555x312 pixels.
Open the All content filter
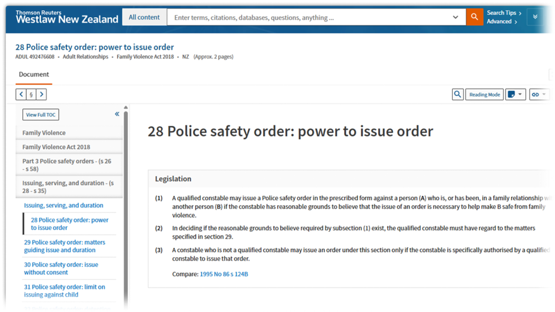pyautogui.click(x=144, y=17)
